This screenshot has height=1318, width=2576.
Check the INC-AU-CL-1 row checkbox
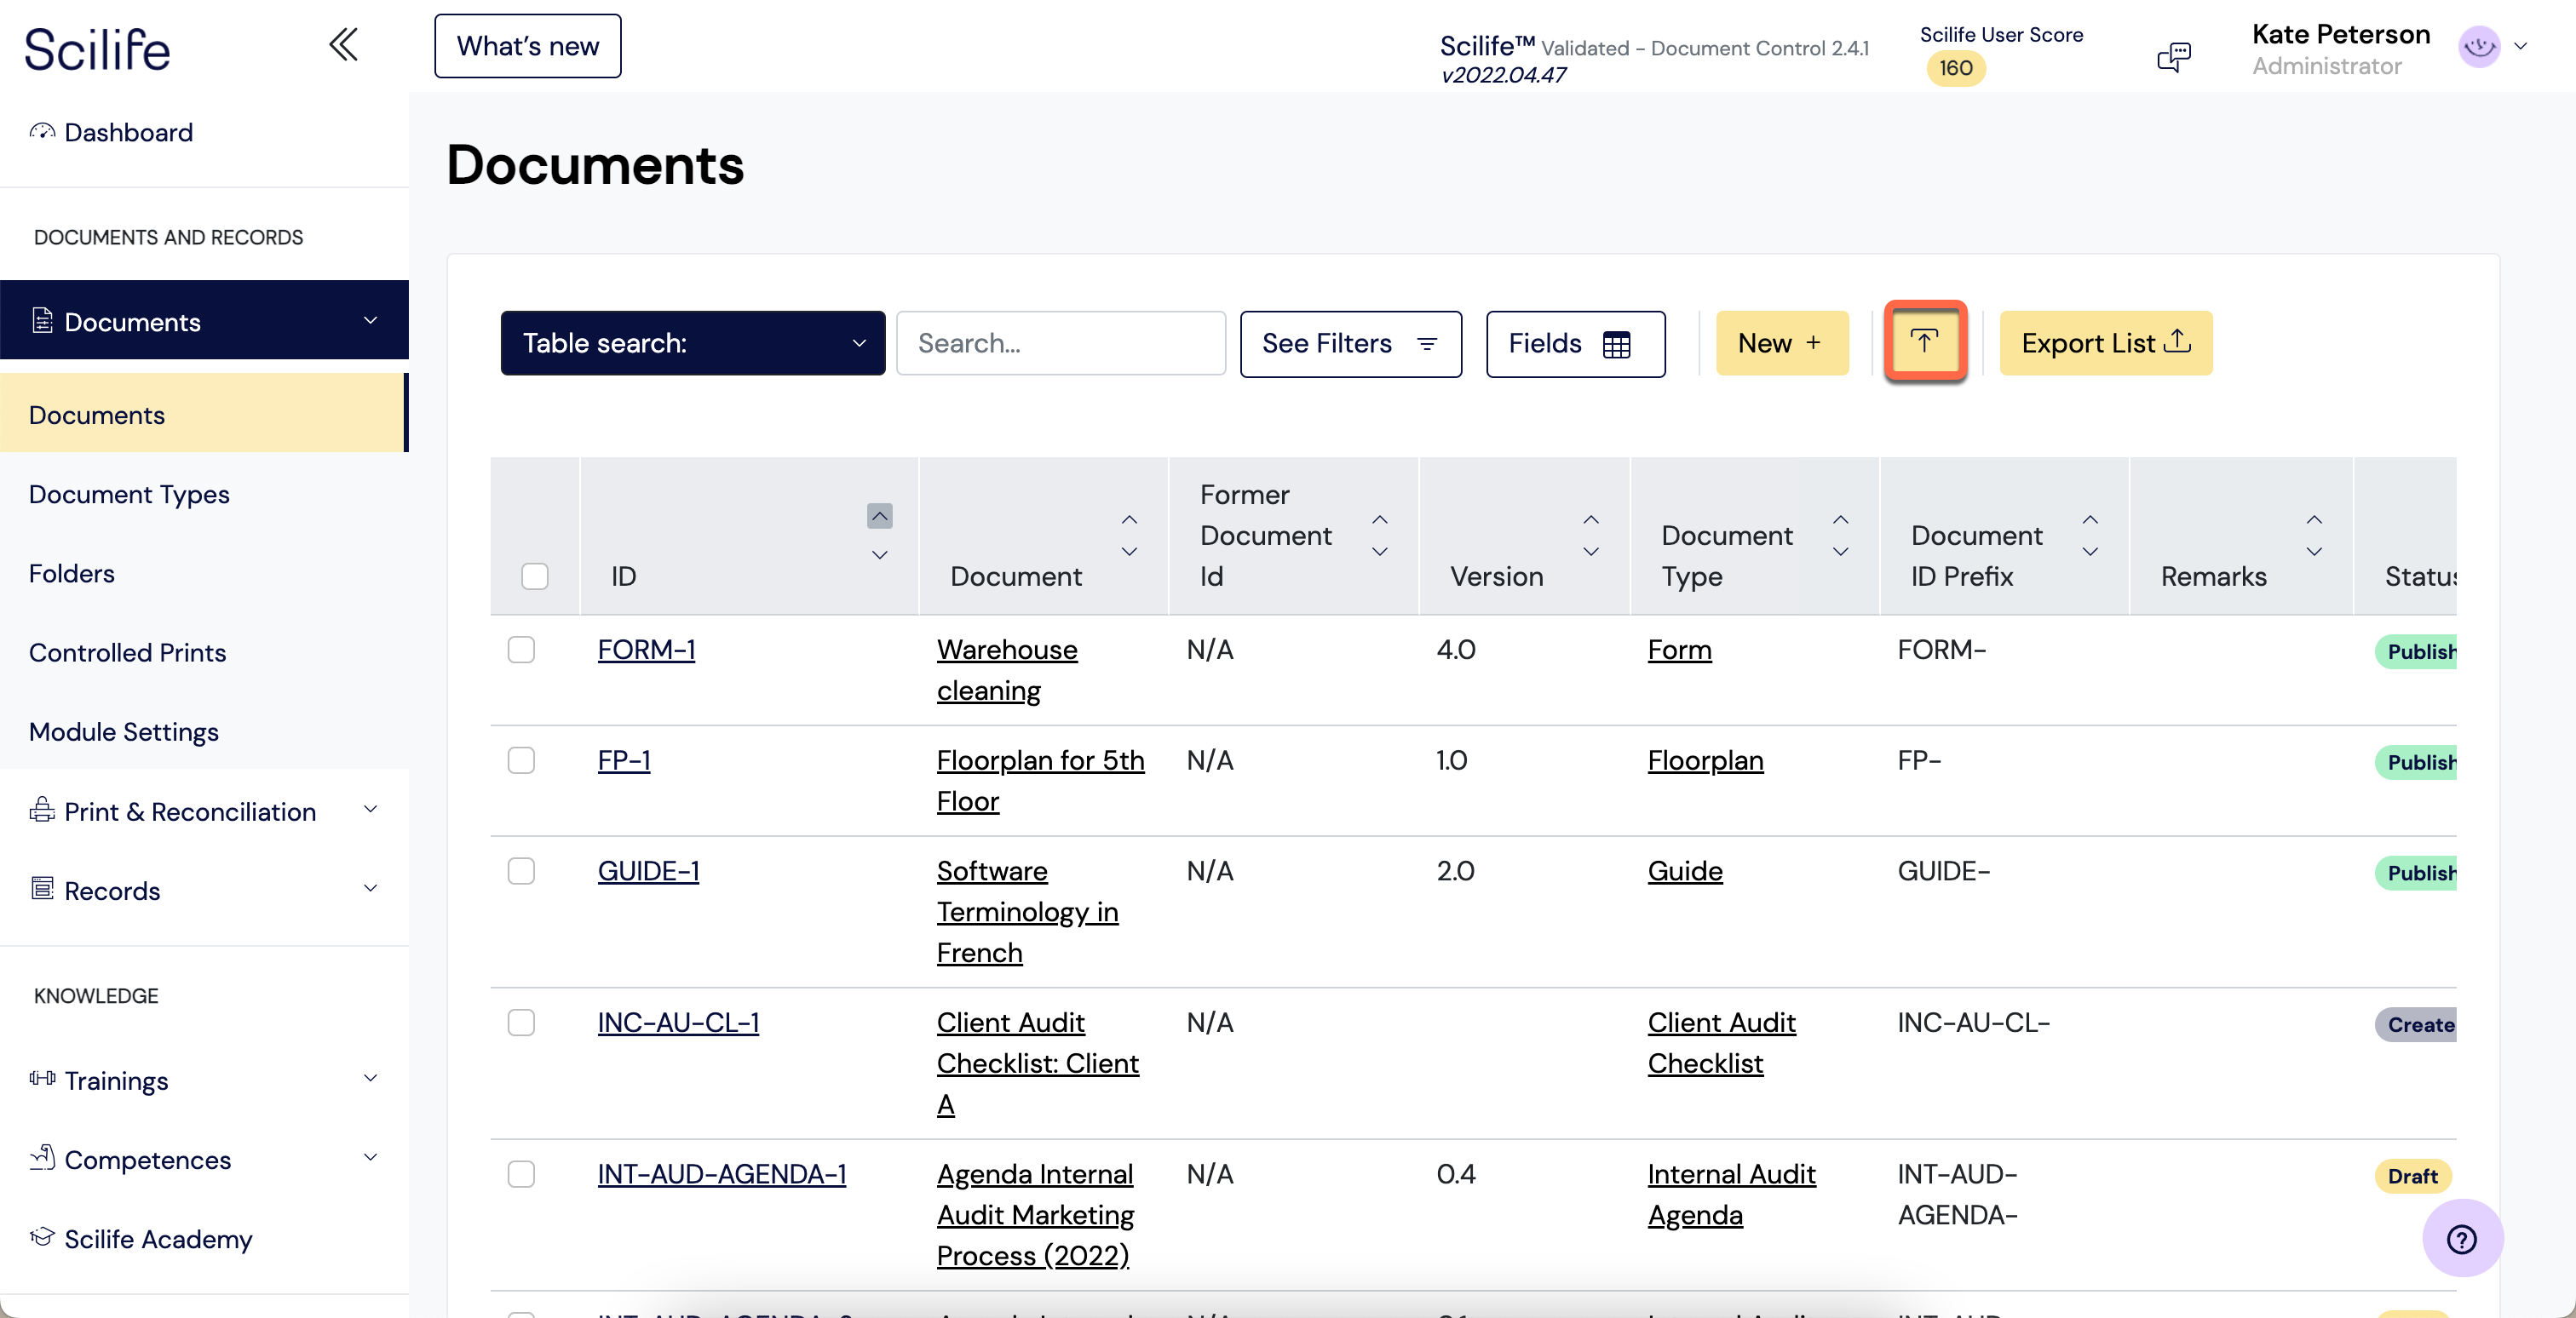tap(521, 1023)
